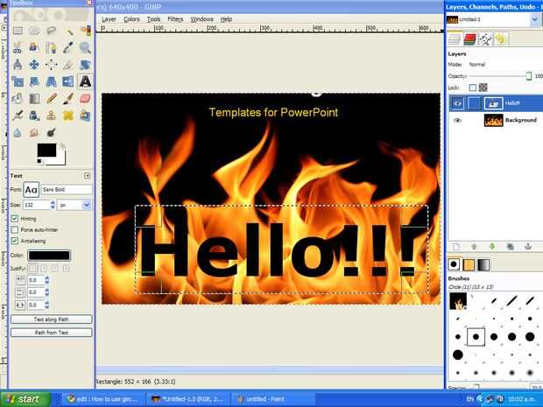Select the Foreground Select tool
The image size is (543, 407).
pyautogui.click(x=34, y=48)
